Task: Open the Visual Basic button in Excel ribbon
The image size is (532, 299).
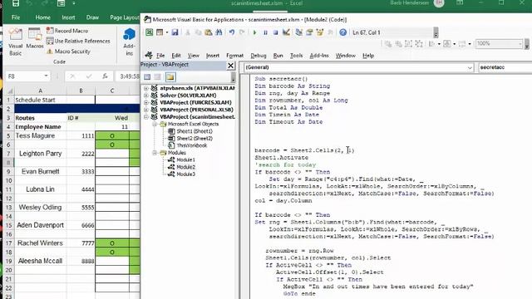Action: pos(15,42)
